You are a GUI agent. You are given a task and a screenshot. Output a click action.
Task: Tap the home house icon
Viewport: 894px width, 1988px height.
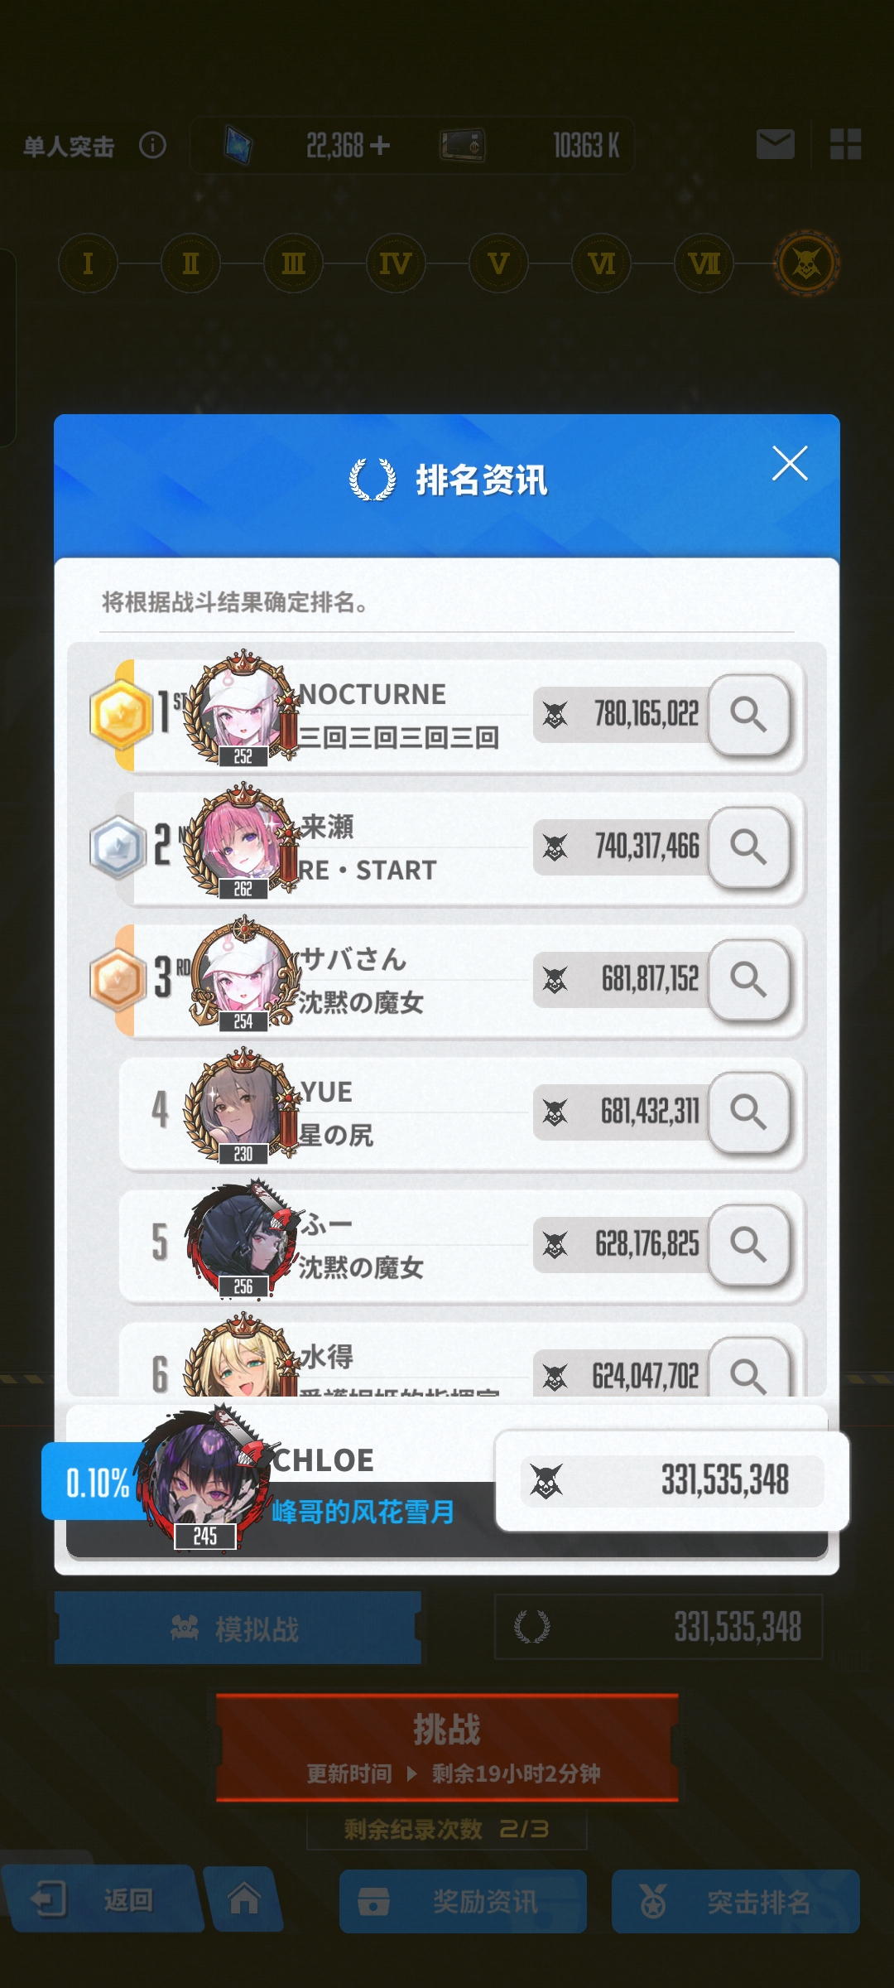coord(244,1899)
